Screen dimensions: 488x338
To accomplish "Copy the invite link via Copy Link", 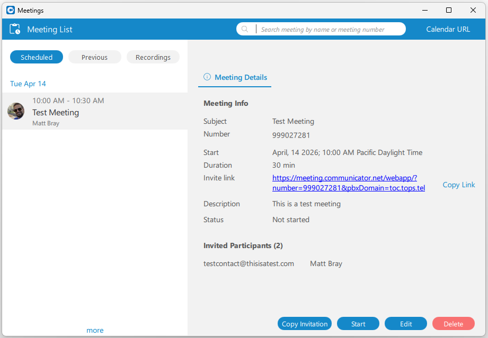I will click(x=458, y=185).
